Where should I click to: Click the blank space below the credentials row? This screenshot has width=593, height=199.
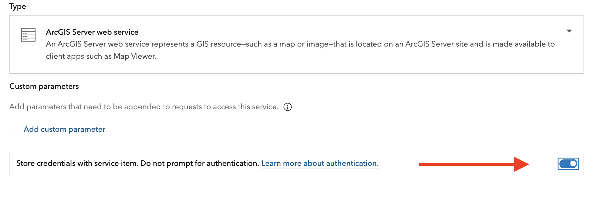click(x=296, y=187)
